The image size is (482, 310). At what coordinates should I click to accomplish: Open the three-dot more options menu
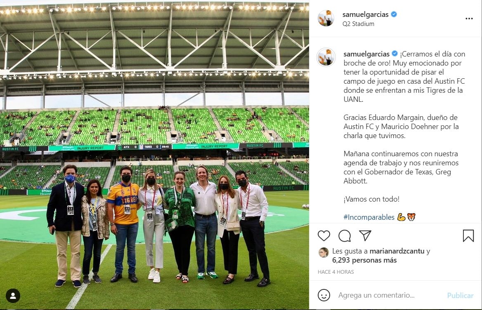tap(469, 19)
